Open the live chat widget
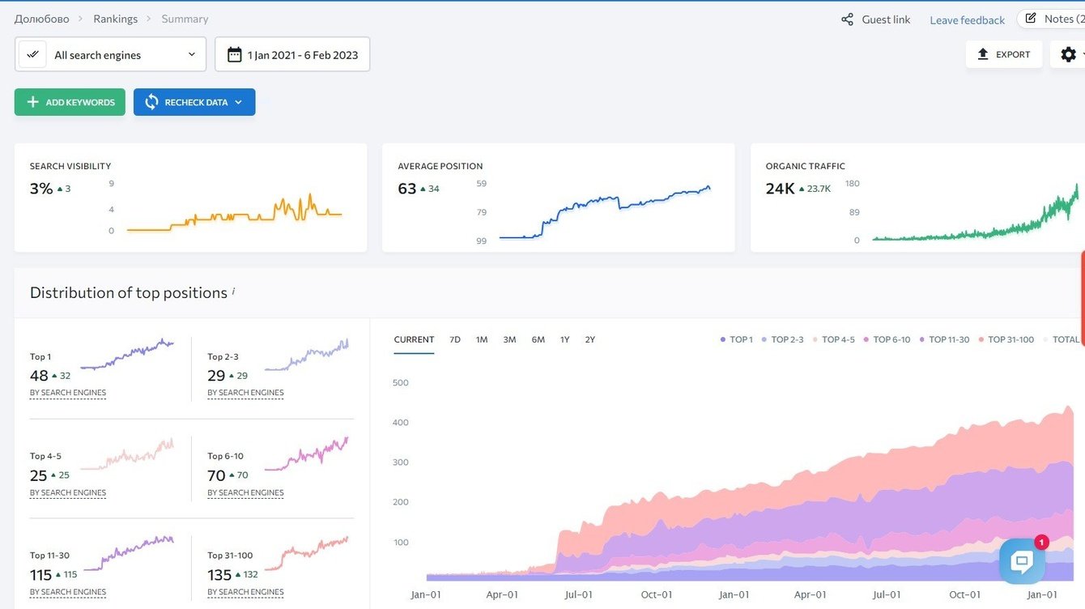The height and width of the screenshot is (609, 1085). point(1022,560)
